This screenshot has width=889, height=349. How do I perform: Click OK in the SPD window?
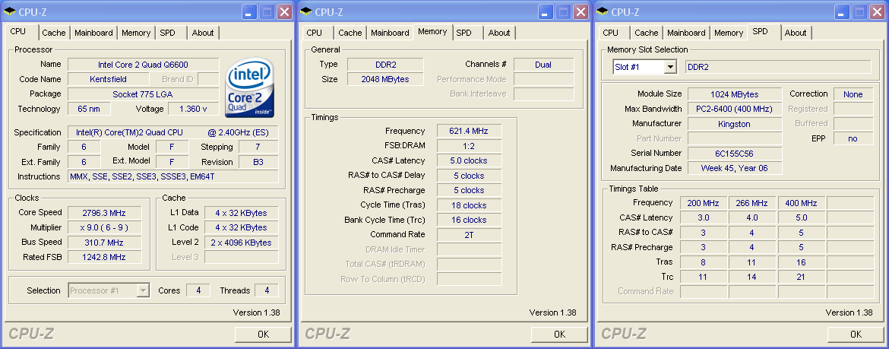coord(856,335)
